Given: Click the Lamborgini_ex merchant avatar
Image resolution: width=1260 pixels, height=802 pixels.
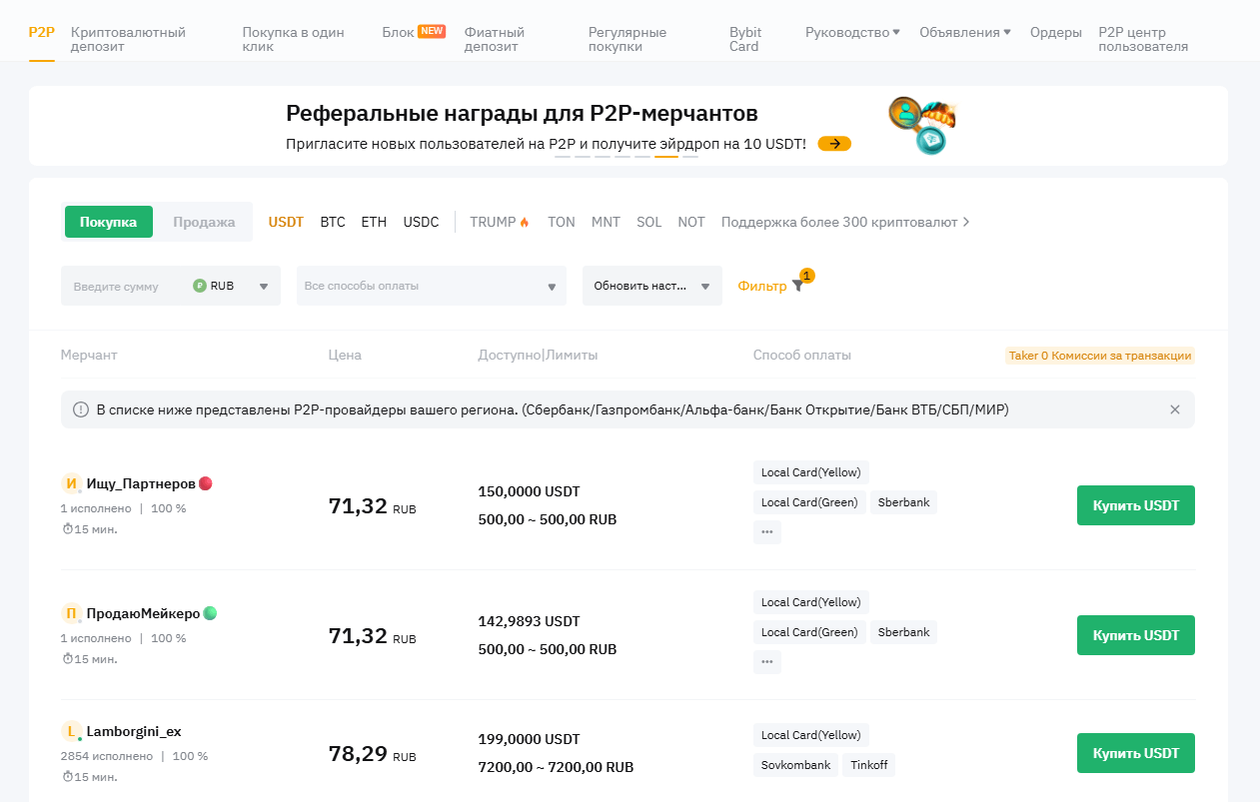Looking at the screenshot, I should point(71,731).
